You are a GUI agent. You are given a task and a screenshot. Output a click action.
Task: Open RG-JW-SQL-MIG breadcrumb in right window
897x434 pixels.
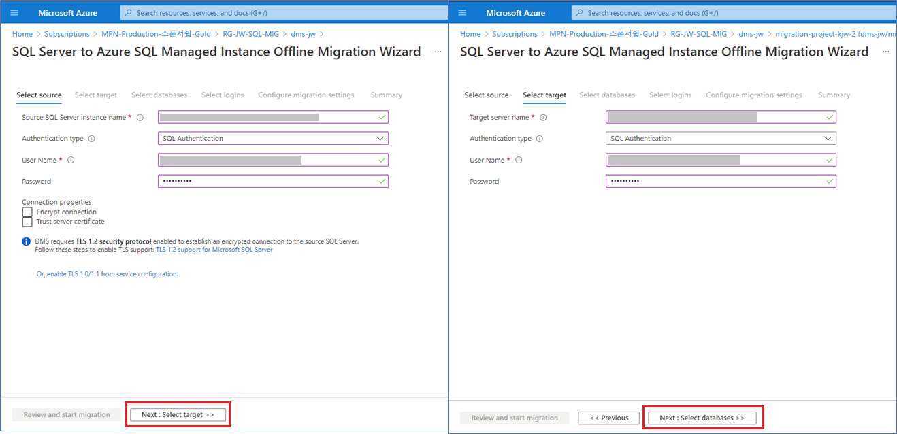point(699,34)
